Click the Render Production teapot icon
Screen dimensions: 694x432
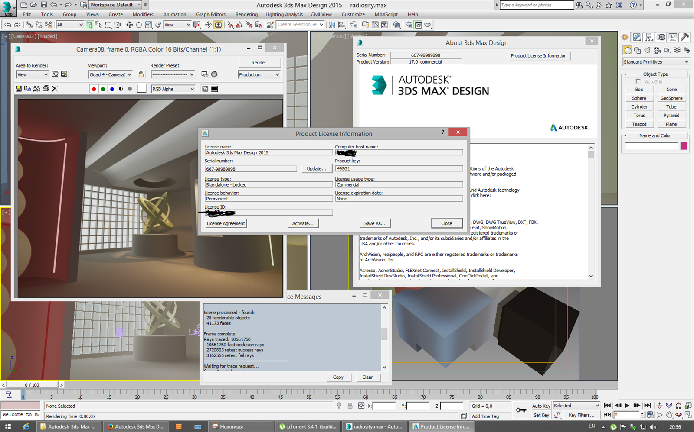pyautogui.click(x=428, y=25)
